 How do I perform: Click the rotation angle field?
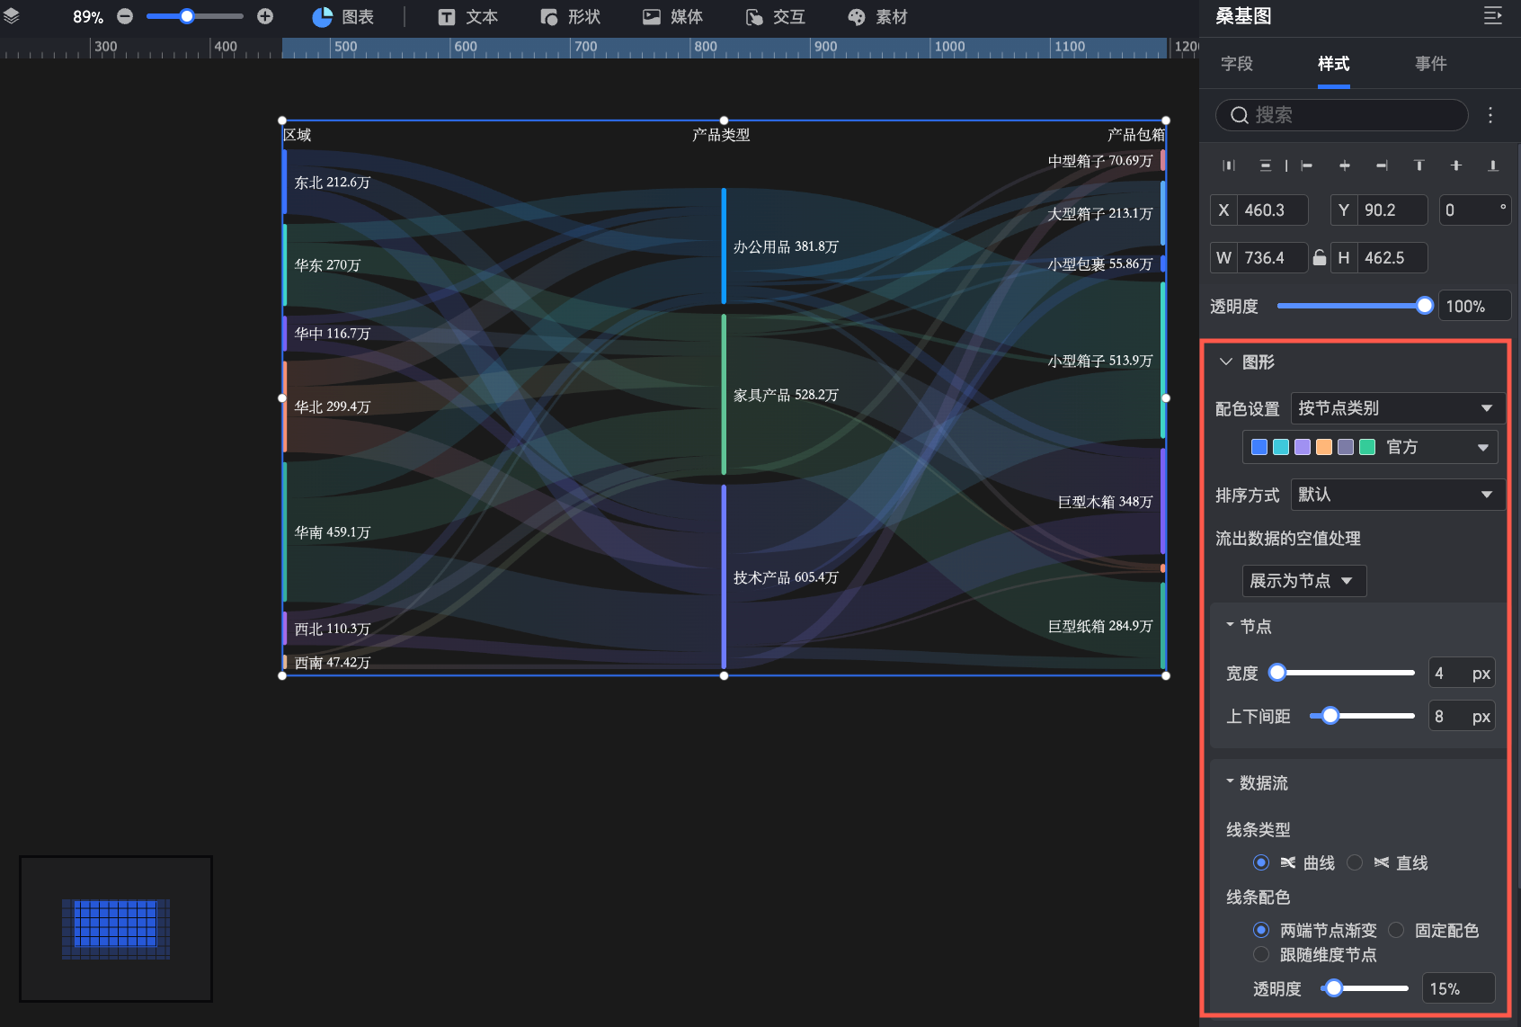click(1474, 210)
